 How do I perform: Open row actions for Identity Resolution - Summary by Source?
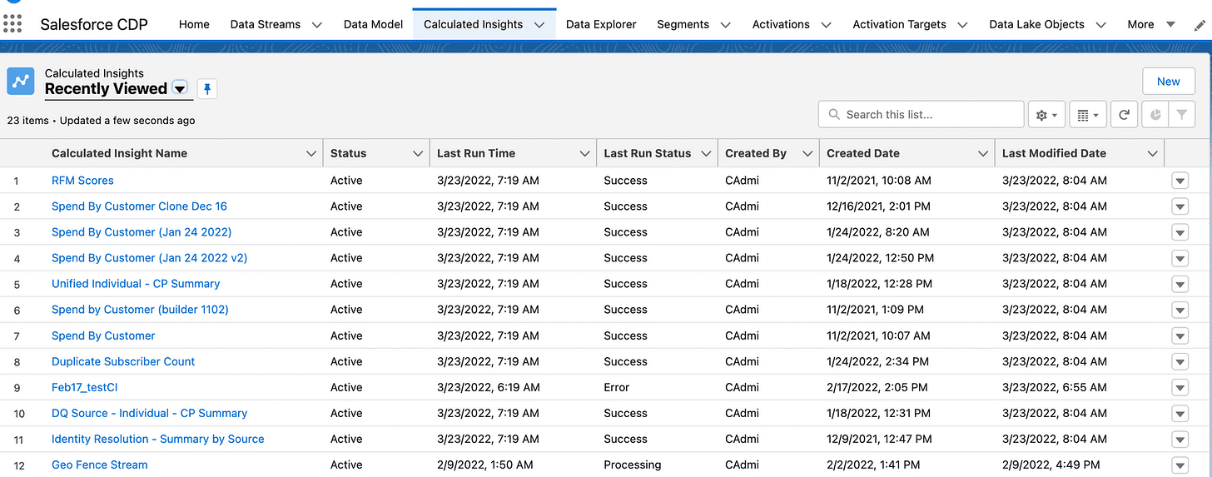1180,440
